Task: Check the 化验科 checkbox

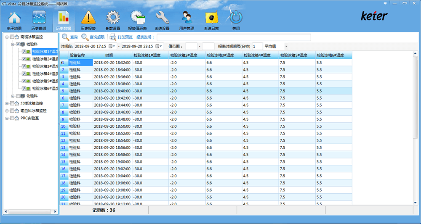Action: coord(18,96)
